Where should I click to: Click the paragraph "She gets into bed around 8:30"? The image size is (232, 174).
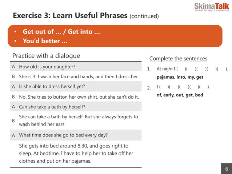point(76,153)
